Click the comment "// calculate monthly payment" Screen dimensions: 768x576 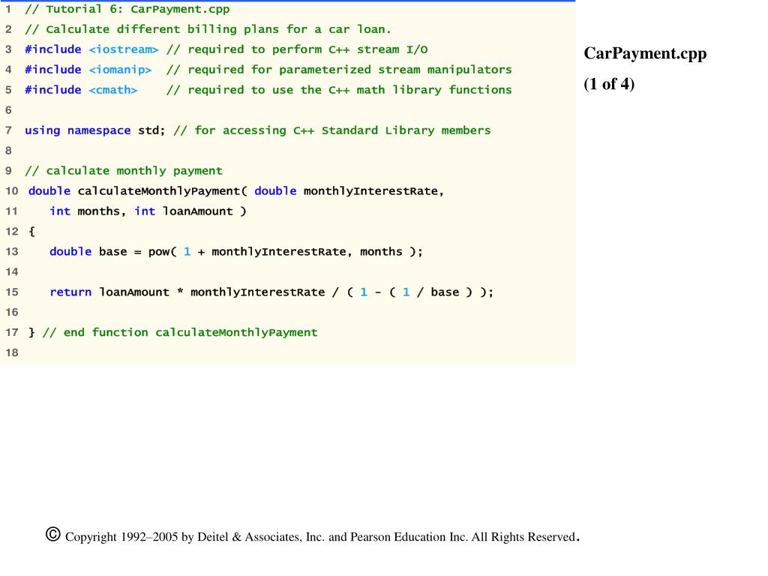point(124,171)
